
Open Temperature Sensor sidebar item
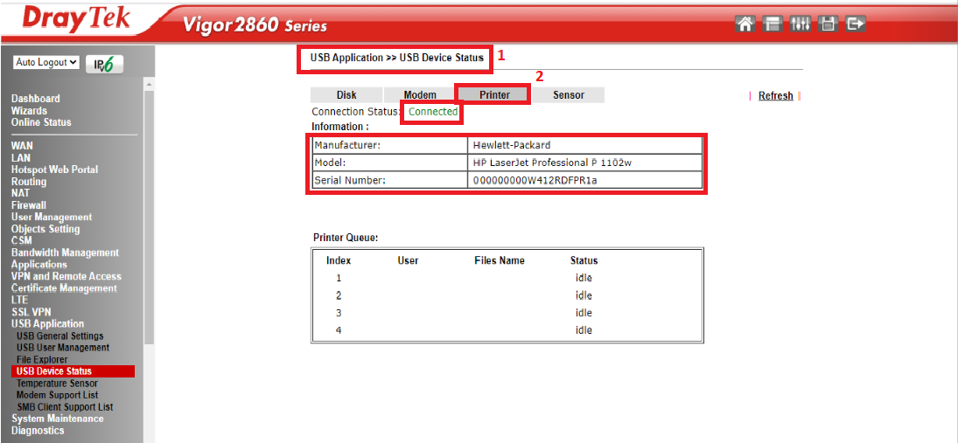pos(57,383)
